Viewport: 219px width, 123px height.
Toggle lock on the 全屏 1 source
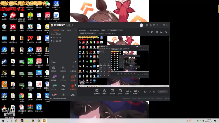[x=54, y=41]
